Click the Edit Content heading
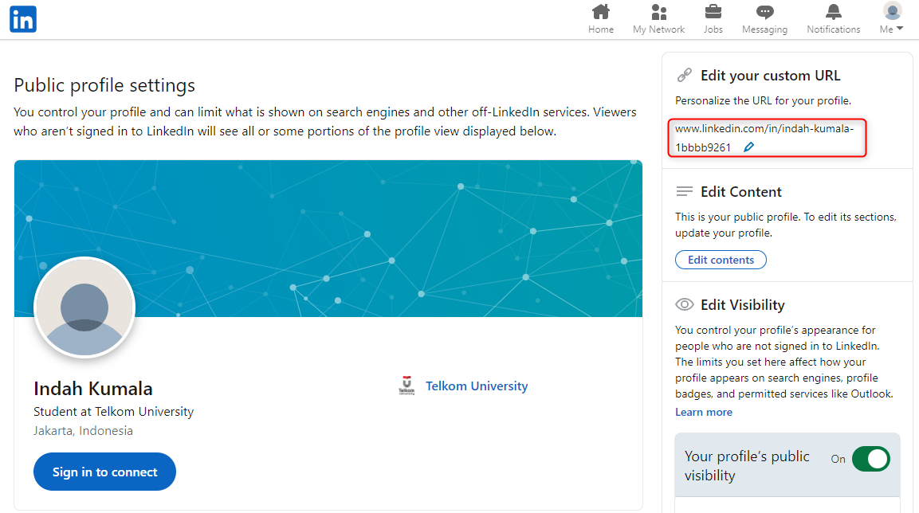This screenshot has height=513, width=919. (740, 191)
